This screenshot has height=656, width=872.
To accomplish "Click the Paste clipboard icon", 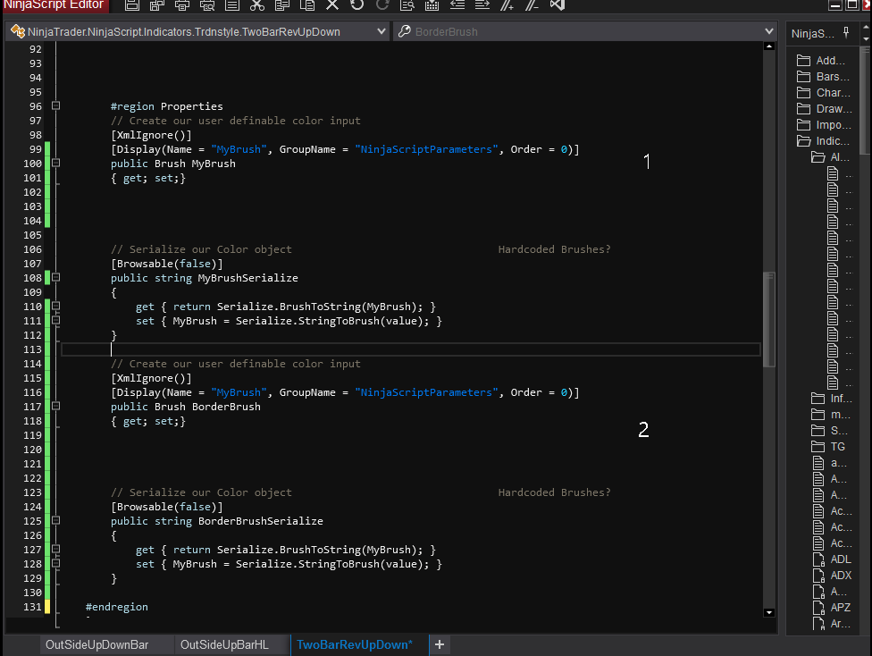I will (x=307, y=5).
